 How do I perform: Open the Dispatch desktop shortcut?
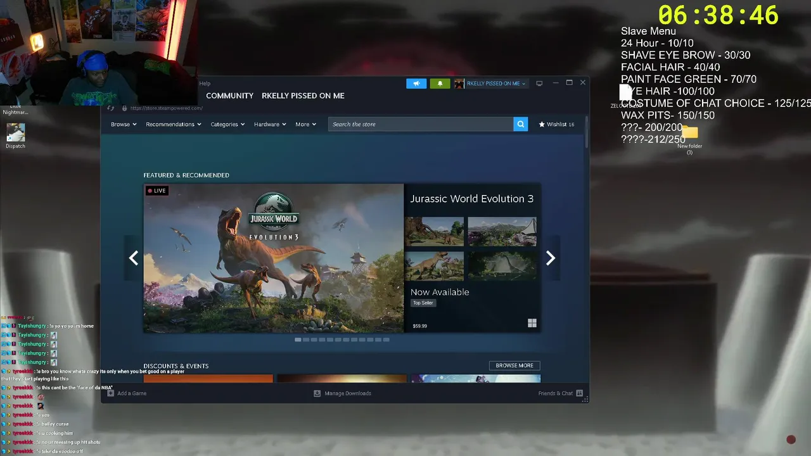click(15, 136)
